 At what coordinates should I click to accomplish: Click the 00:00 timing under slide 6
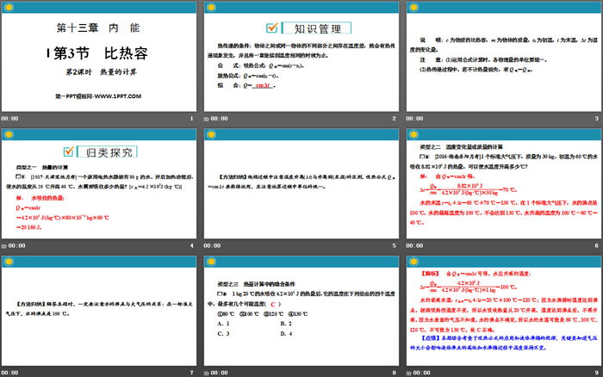point(414,245)
